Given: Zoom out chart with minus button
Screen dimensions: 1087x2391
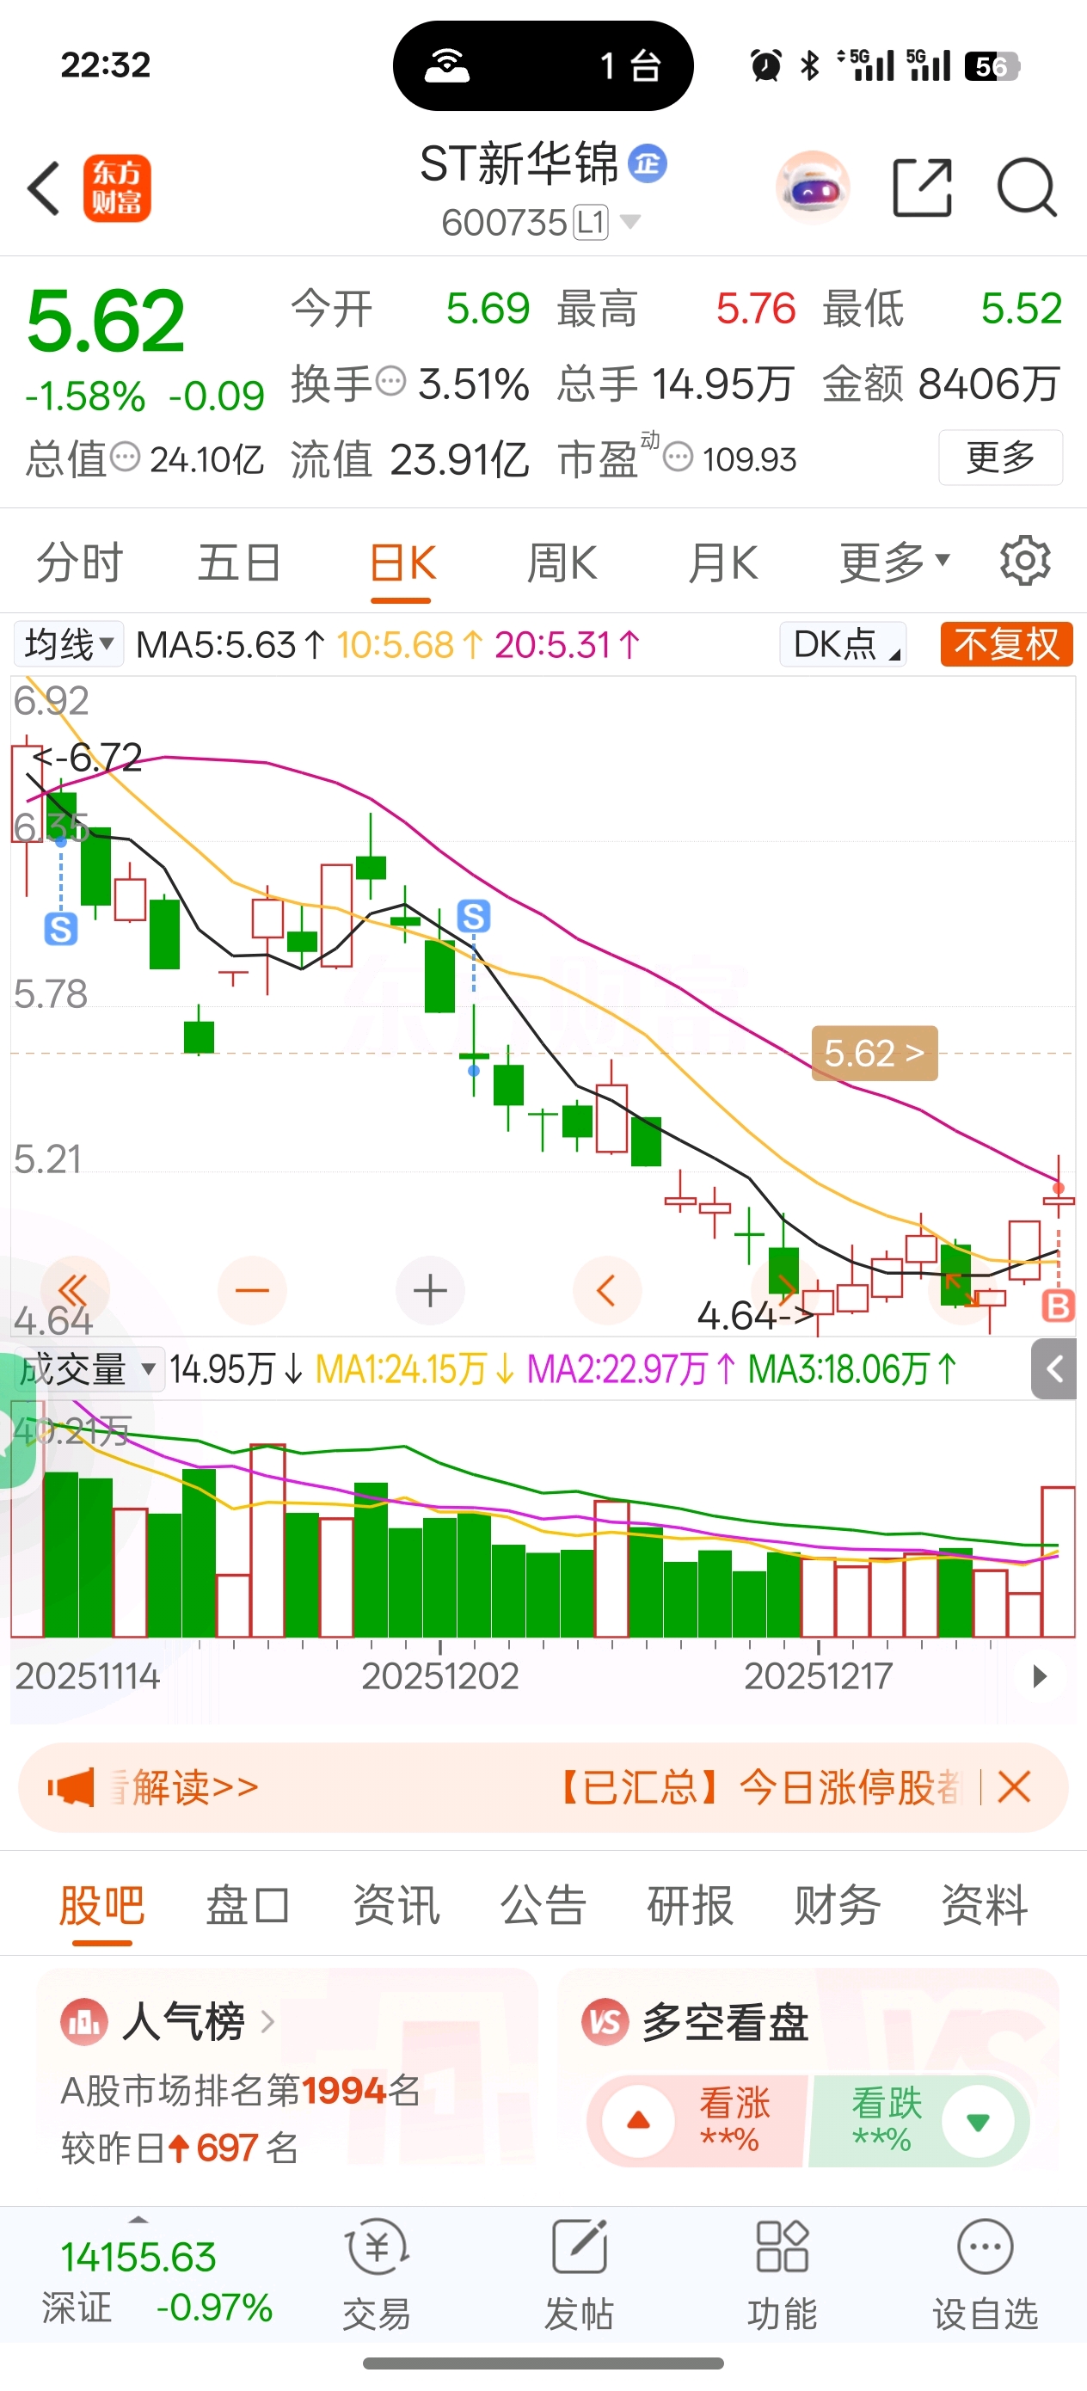Looking at the screenshot, I should pyautogui.click(x=252, y=1290).
